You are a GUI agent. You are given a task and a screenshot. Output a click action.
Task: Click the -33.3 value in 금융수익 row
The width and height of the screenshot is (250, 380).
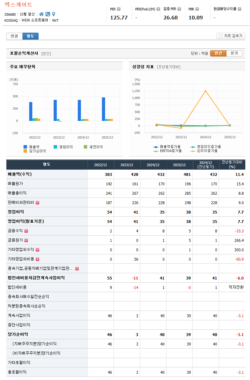239,231
